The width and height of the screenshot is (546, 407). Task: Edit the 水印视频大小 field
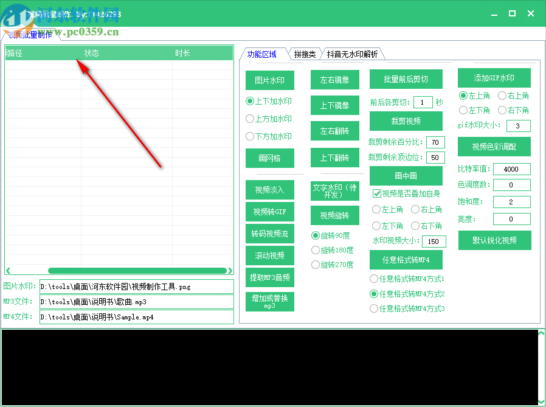click(434, 242)
